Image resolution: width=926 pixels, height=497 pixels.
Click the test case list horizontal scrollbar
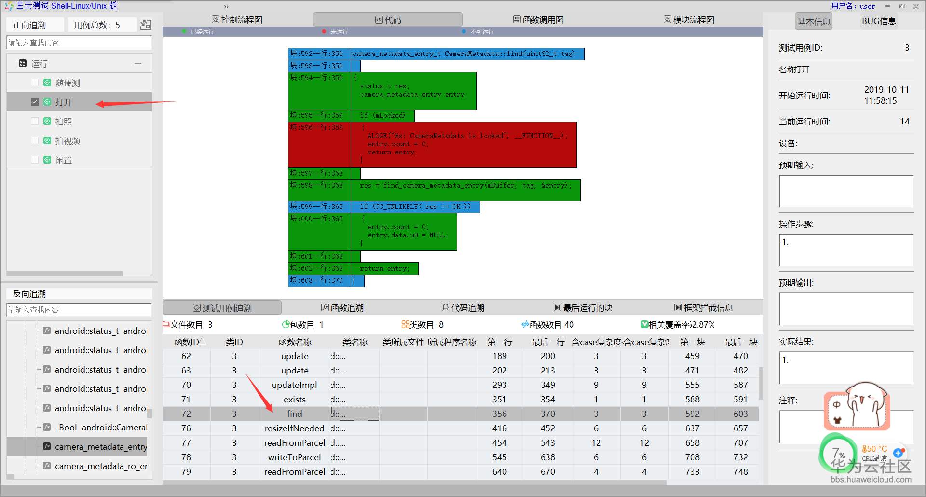pyautogui.click(x=65, y=273)
